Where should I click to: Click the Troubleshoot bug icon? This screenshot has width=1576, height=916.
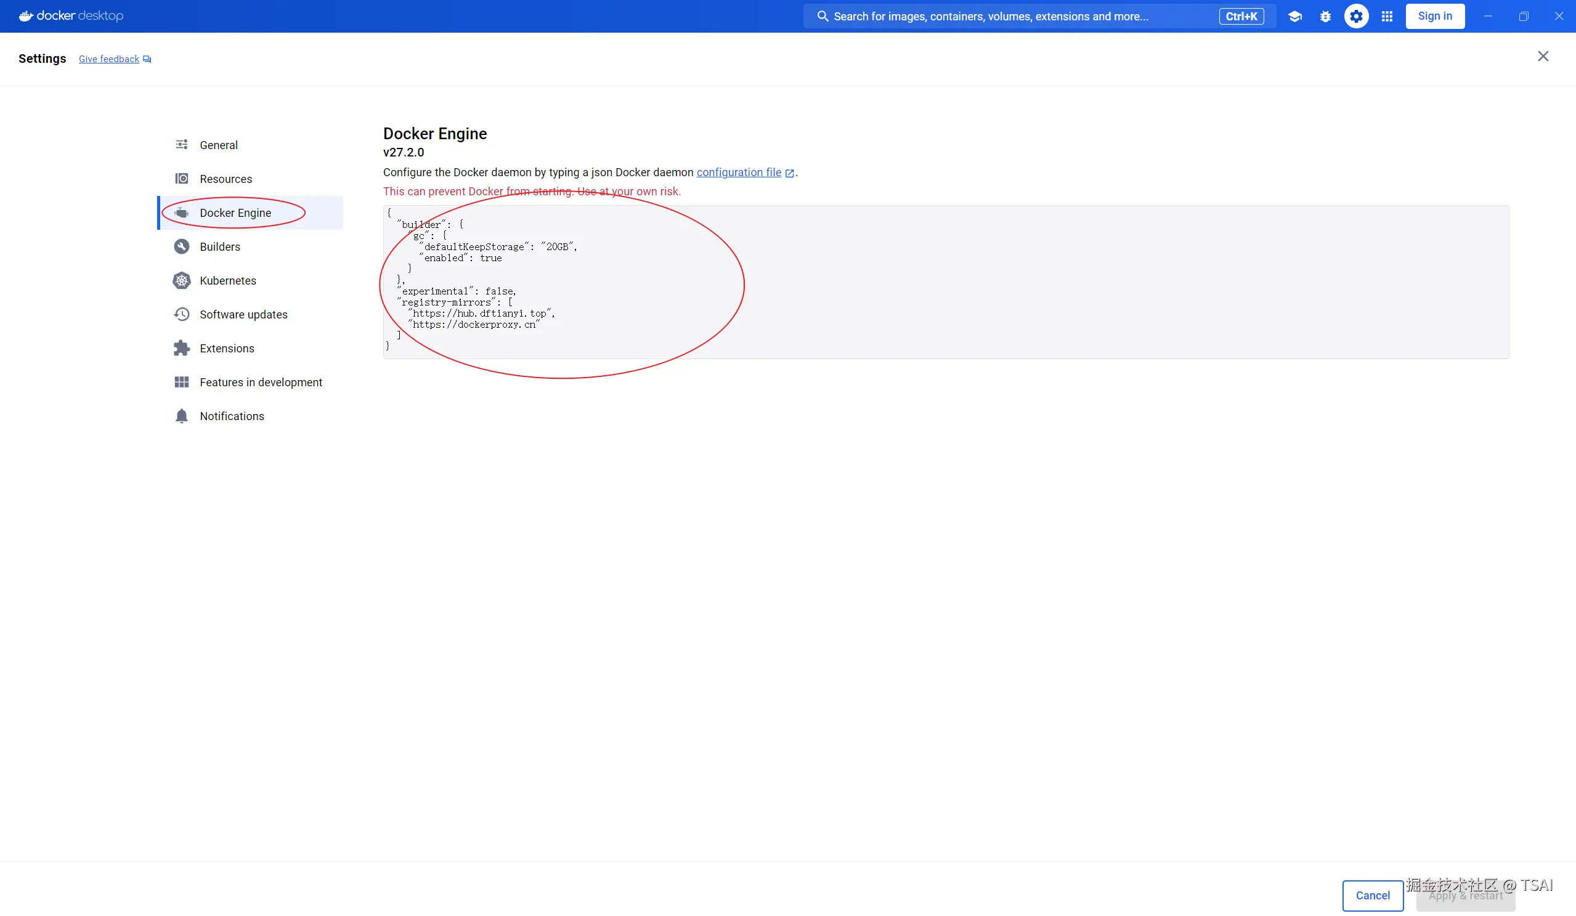(x=1325, y=16)
